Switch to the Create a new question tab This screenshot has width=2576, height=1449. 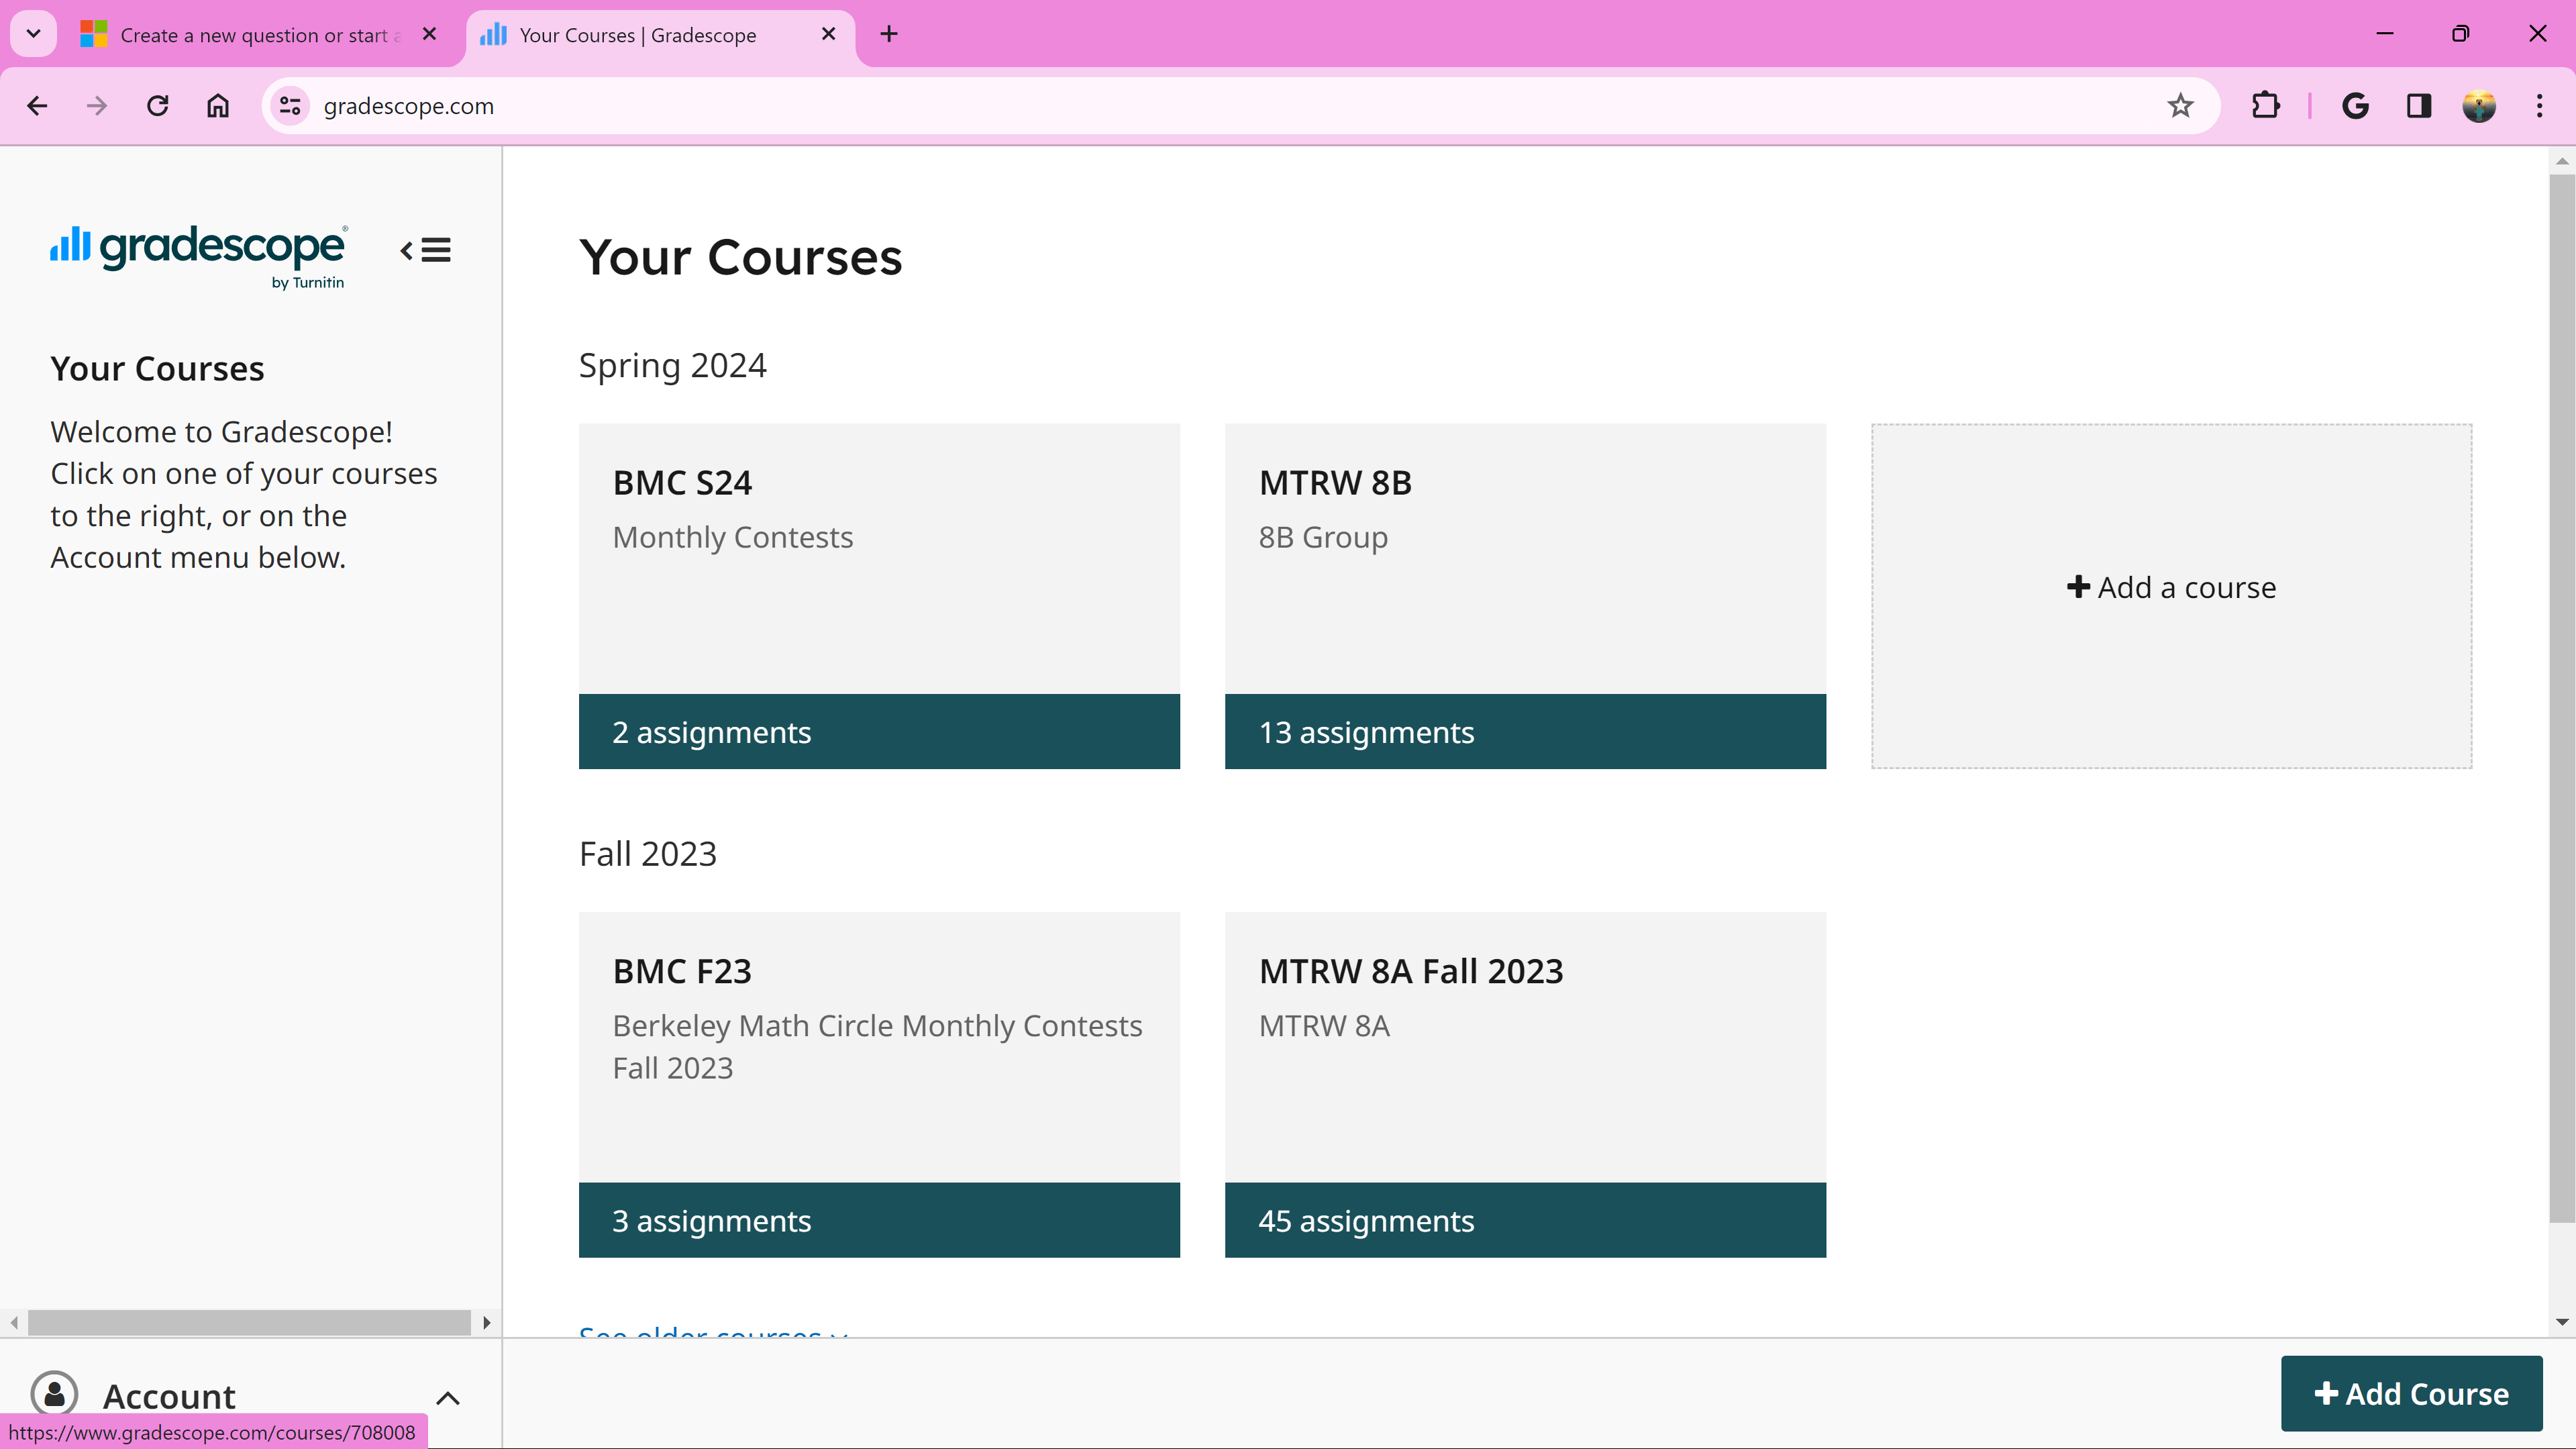[258, 35]
